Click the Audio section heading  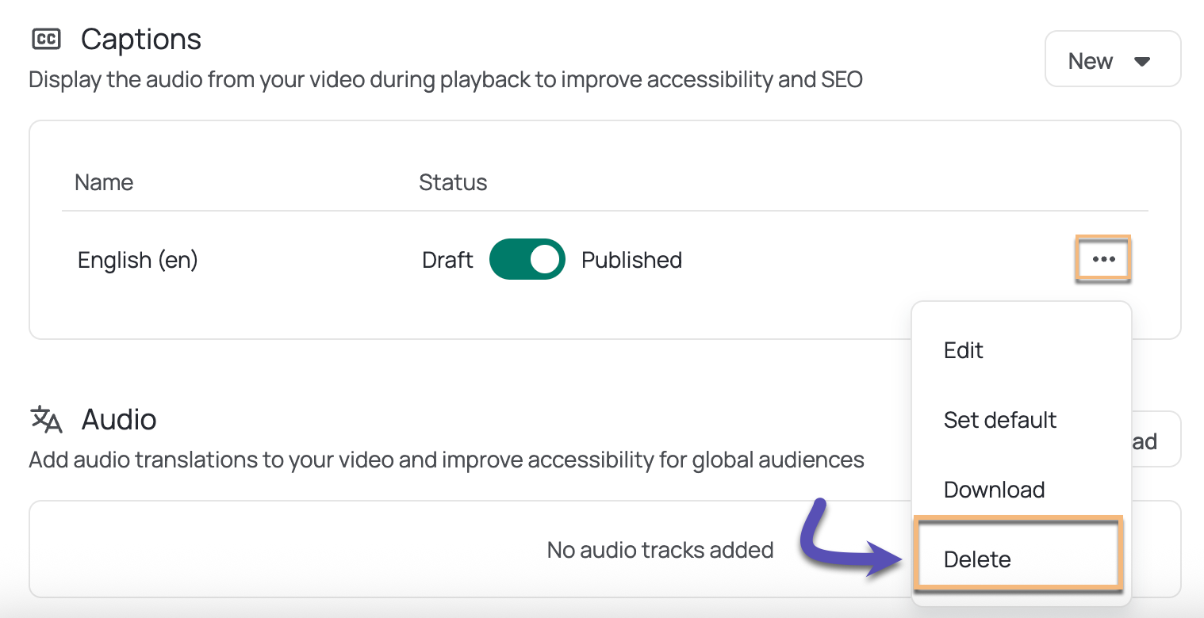(x=119, y=419)
